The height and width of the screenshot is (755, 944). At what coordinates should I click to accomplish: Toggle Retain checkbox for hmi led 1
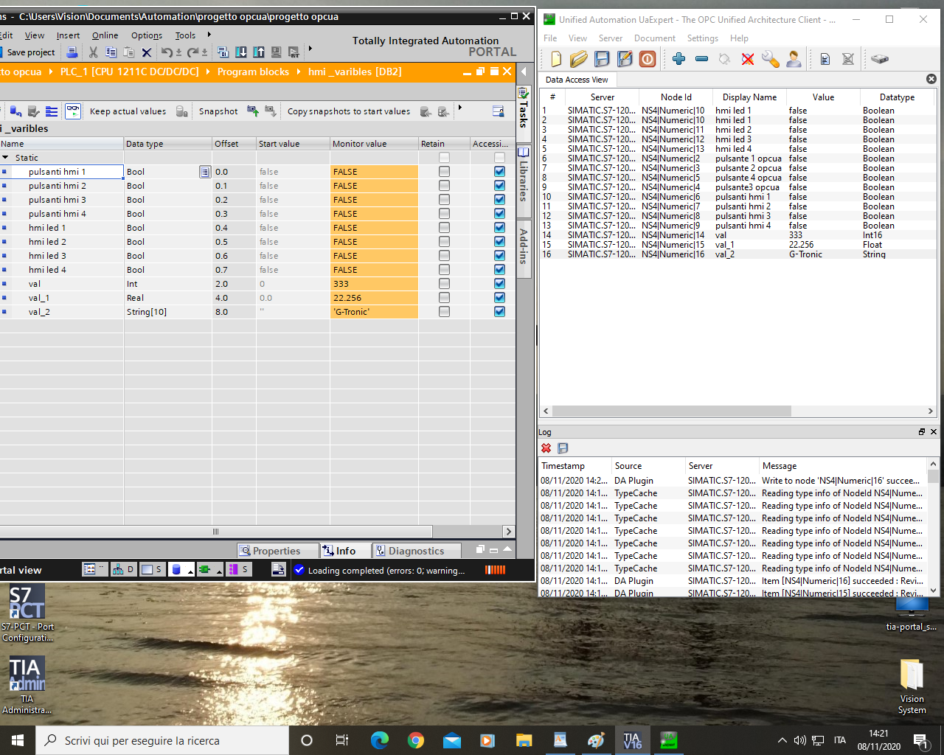(x=444, y=228)
